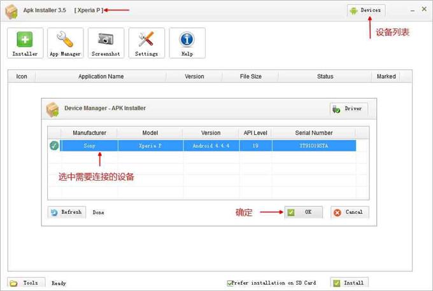Click the Driver button

(x=348, y=109)
